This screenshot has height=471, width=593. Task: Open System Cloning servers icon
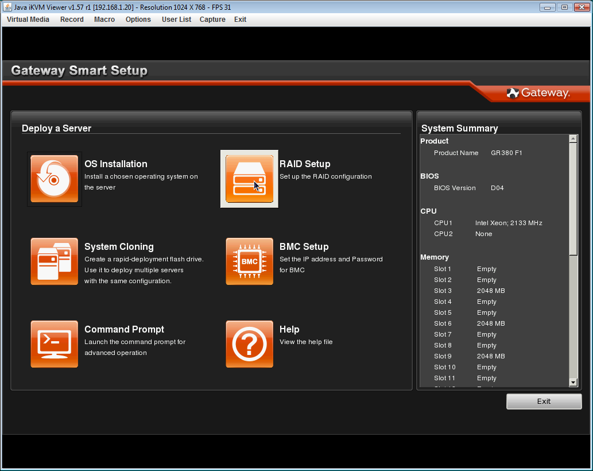pos(55,261)
